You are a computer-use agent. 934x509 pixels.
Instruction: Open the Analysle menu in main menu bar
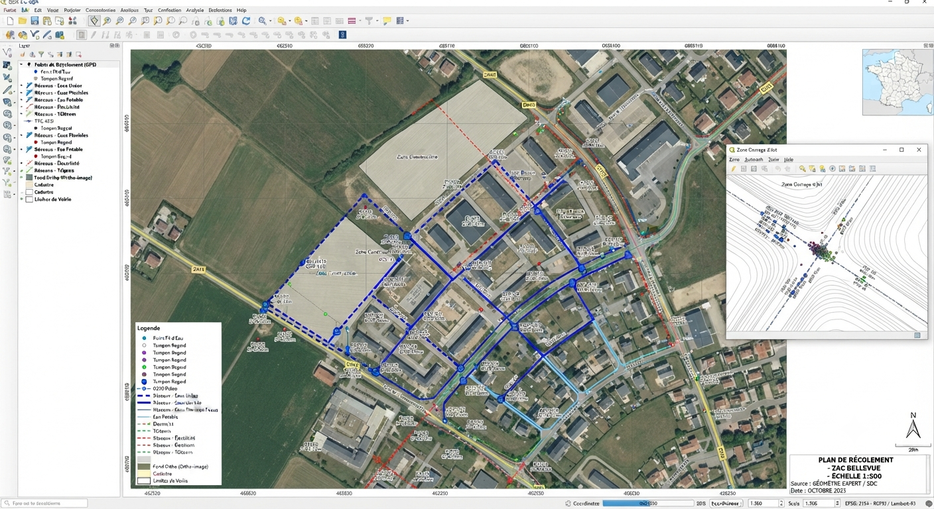195,11
